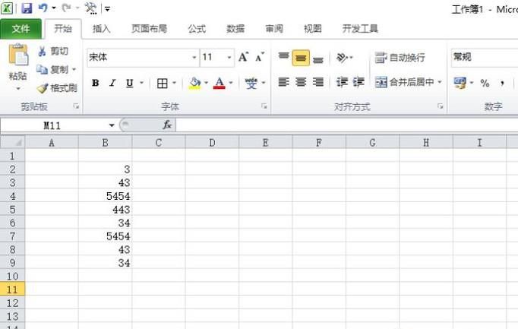This screenshot has height=329, width=518.
Task: Select column B header
Action: coord(105,142)
